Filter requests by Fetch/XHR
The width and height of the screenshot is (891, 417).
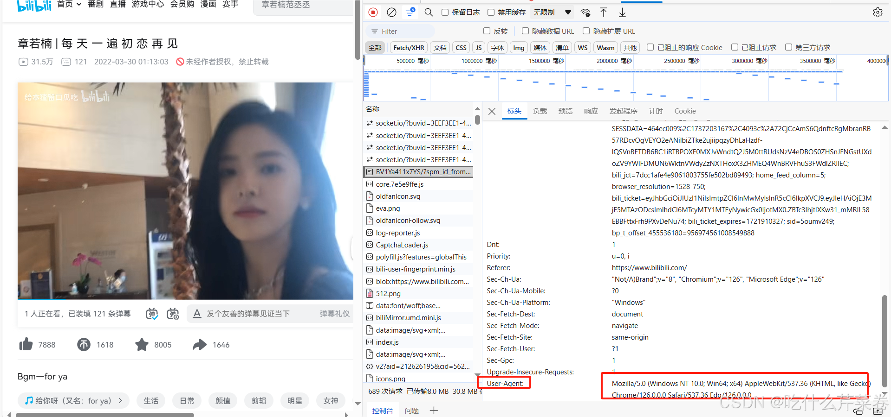click(x=409, y=47)
